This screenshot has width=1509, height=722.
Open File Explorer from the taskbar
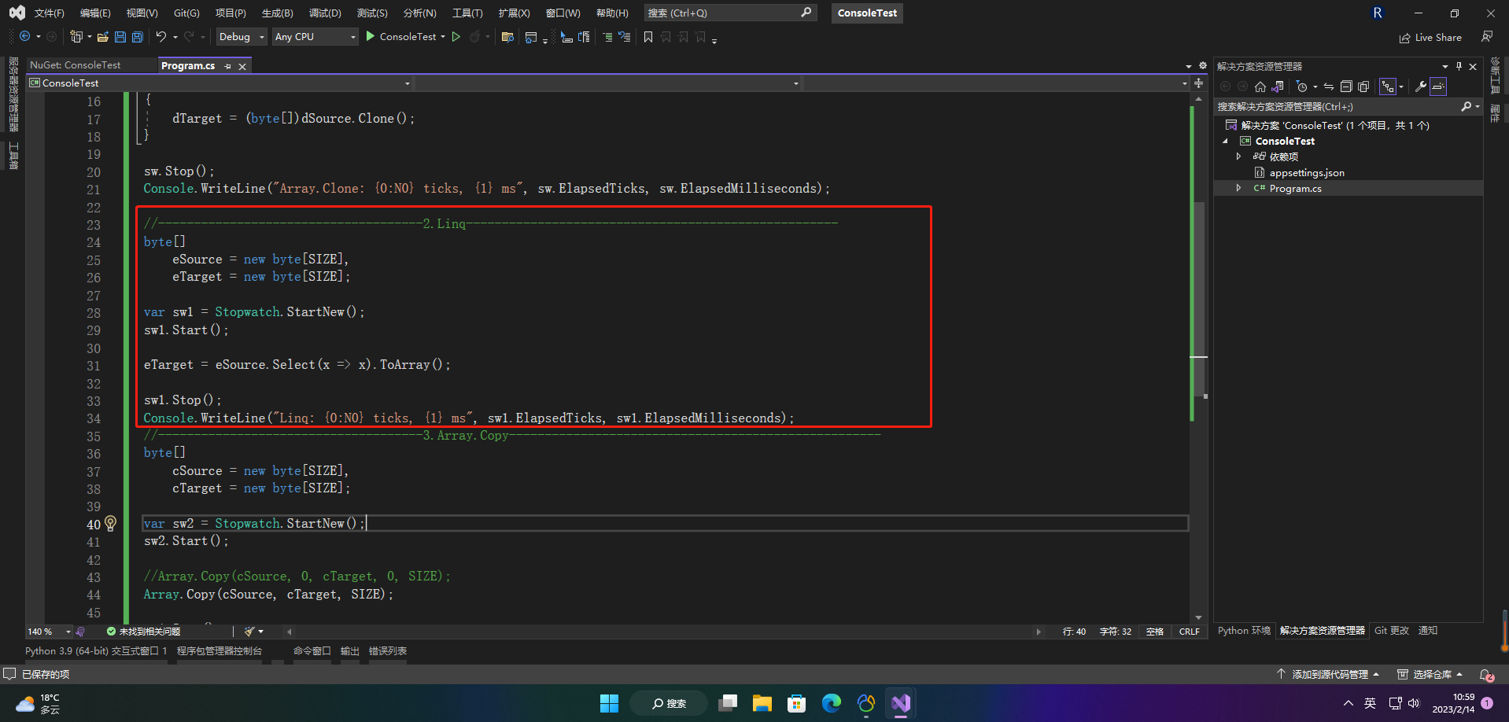click(762, 703)
